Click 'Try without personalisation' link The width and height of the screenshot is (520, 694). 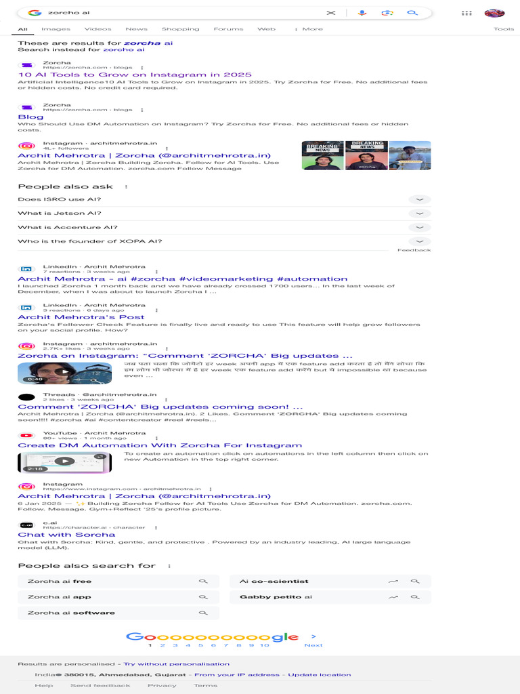(x=177, y=664)
